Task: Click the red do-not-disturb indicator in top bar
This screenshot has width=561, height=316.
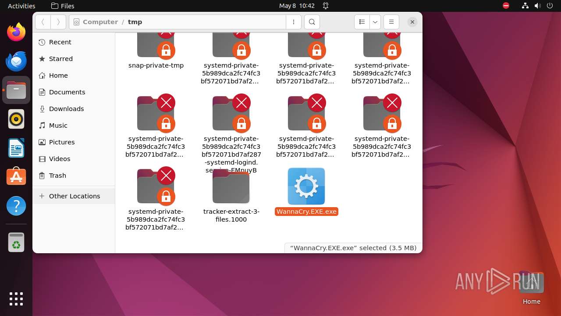Action: [506, 6]
